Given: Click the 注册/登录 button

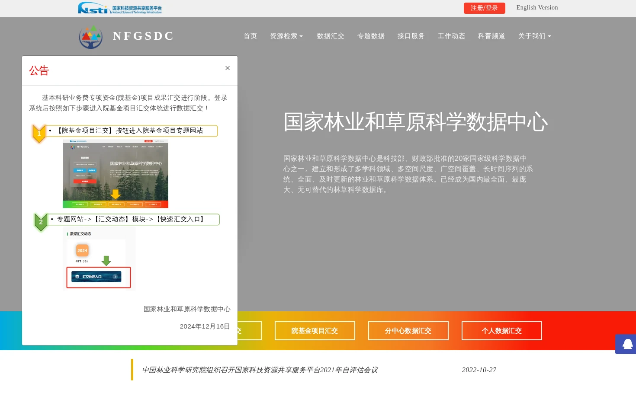Looking at the screenshot, I should [484, 8].
